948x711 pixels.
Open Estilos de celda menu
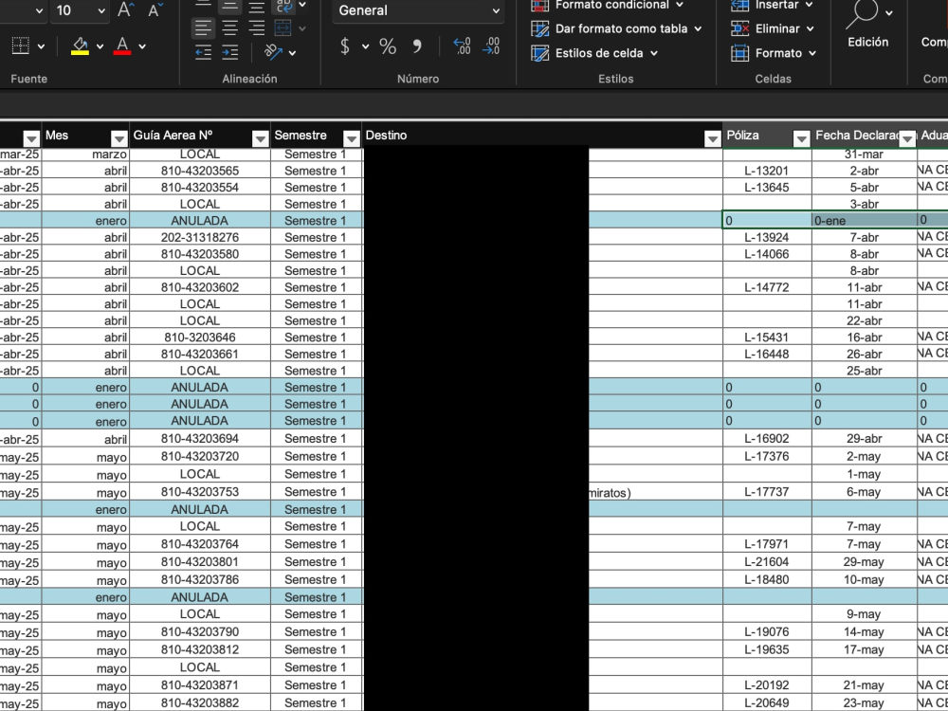[x=594, y=53]
